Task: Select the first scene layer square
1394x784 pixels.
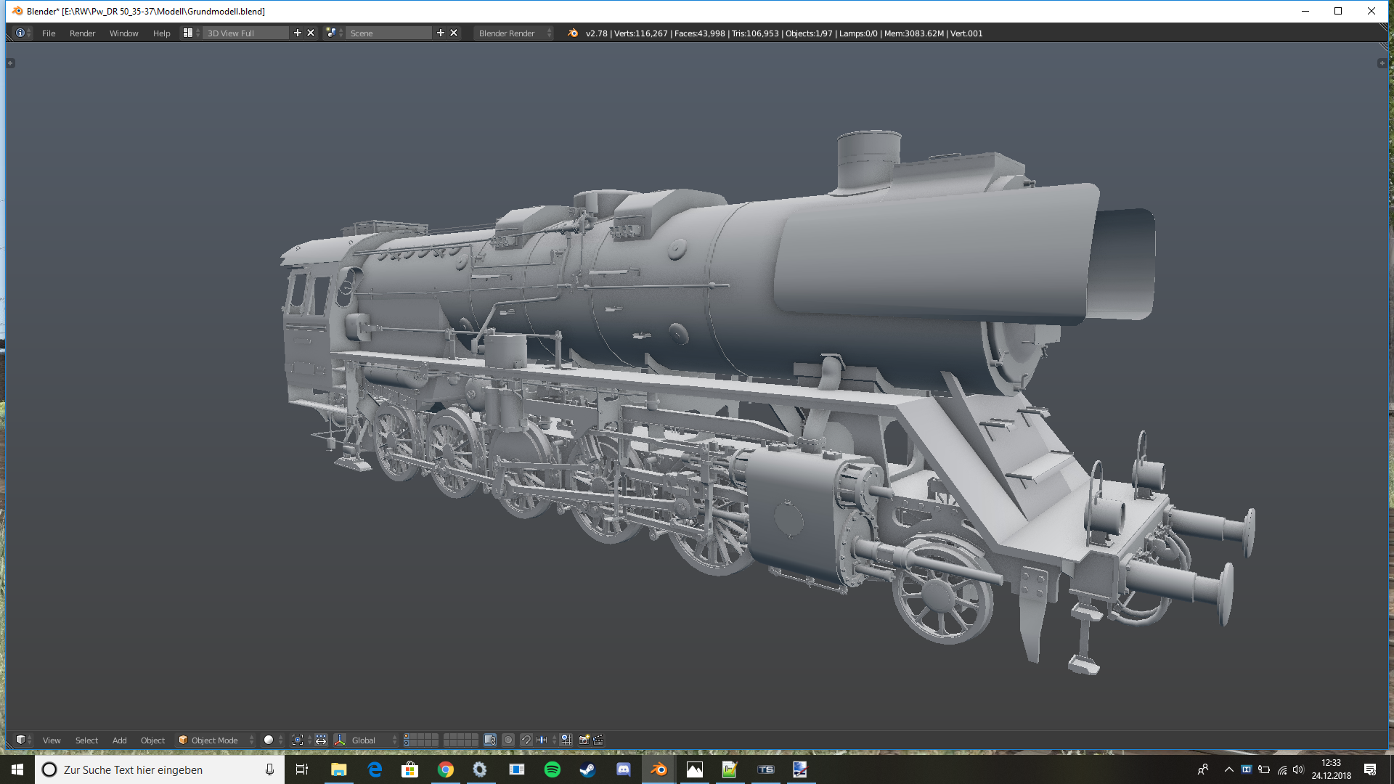Action: [407, 736]
